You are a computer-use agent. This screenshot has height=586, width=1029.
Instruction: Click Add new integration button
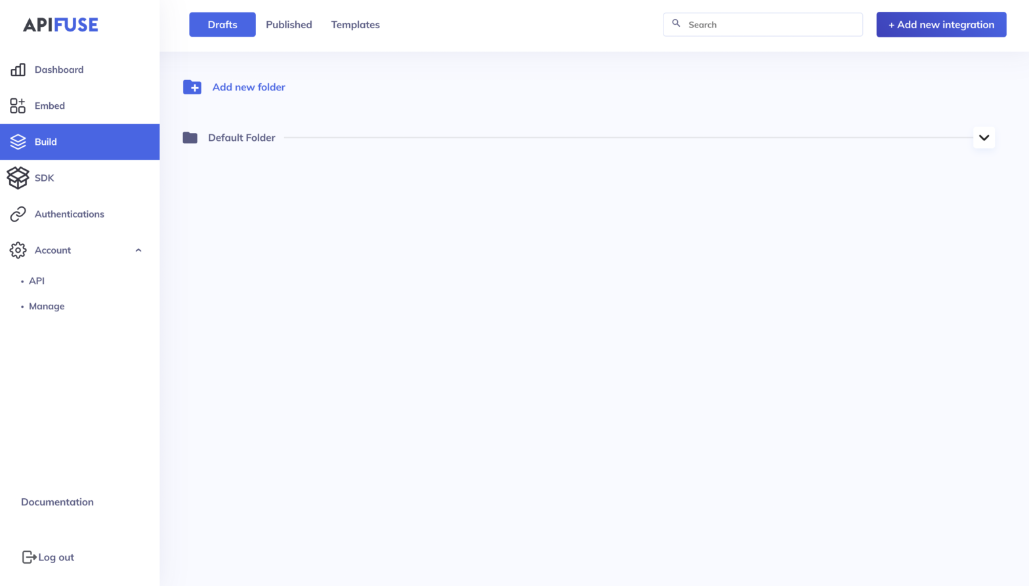coord(941,24)
